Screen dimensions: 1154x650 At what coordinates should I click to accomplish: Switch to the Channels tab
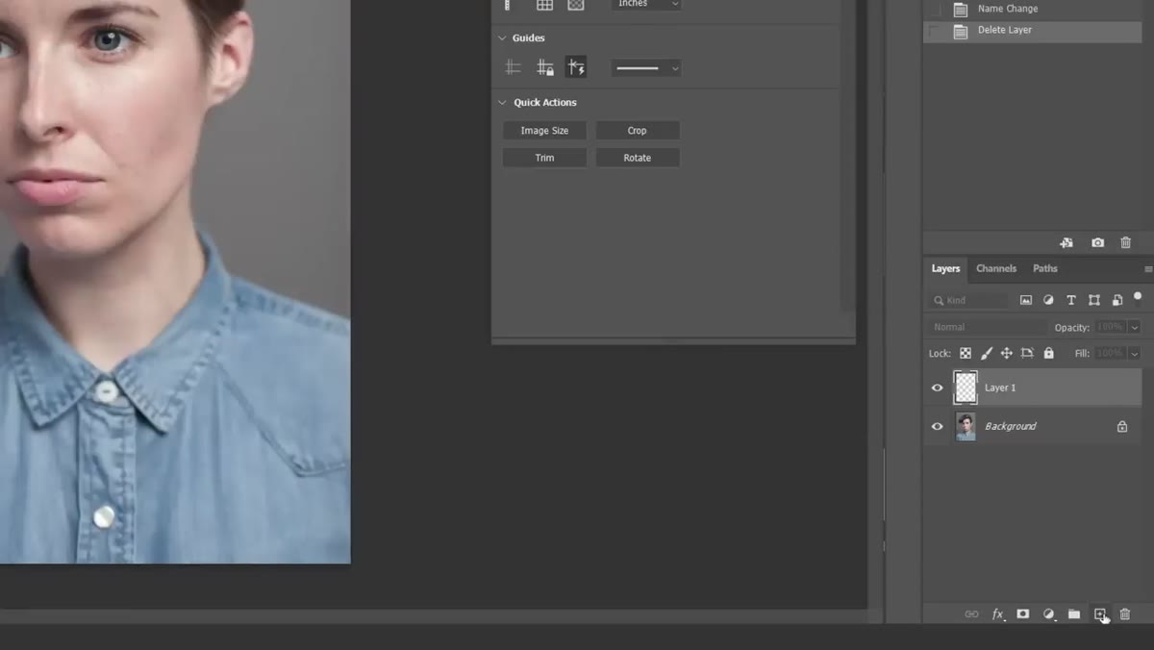tap(996, 269)
